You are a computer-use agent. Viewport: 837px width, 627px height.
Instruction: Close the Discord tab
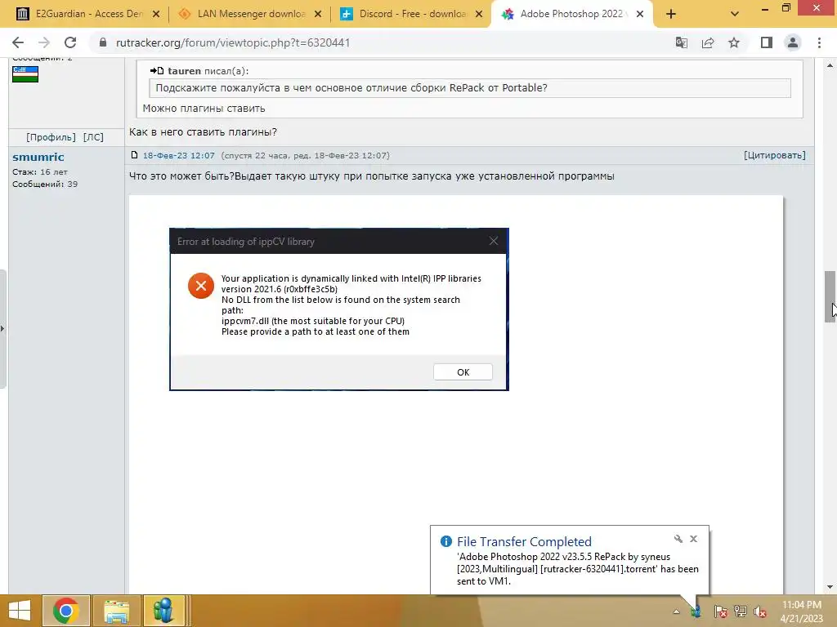479,15
